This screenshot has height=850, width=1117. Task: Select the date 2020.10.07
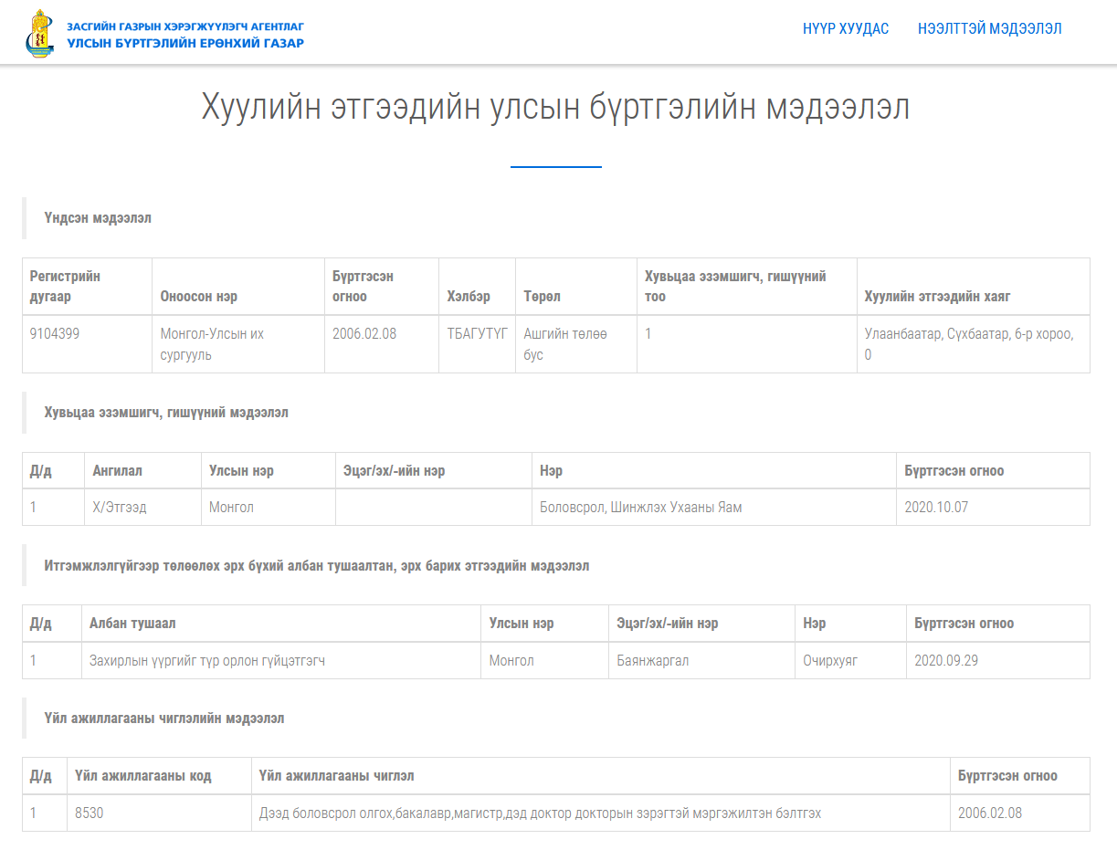click(936, 508)
